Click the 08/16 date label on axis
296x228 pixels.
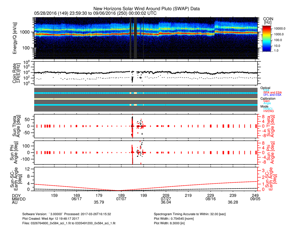(x=210, y=199)
